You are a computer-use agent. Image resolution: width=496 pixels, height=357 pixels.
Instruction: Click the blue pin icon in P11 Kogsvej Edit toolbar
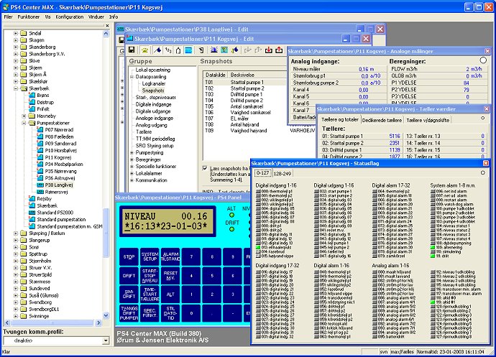(157, 50)
